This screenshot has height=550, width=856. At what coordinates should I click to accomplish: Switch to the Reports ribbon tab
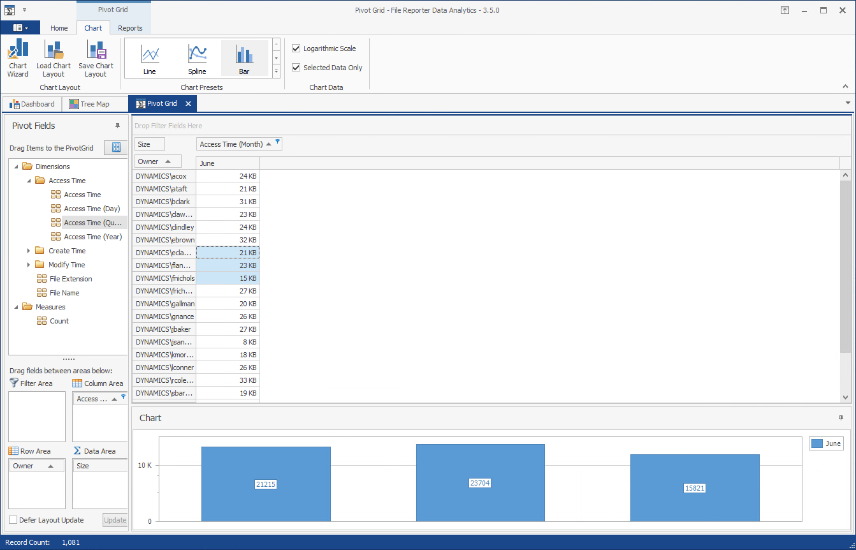[130, 28]
